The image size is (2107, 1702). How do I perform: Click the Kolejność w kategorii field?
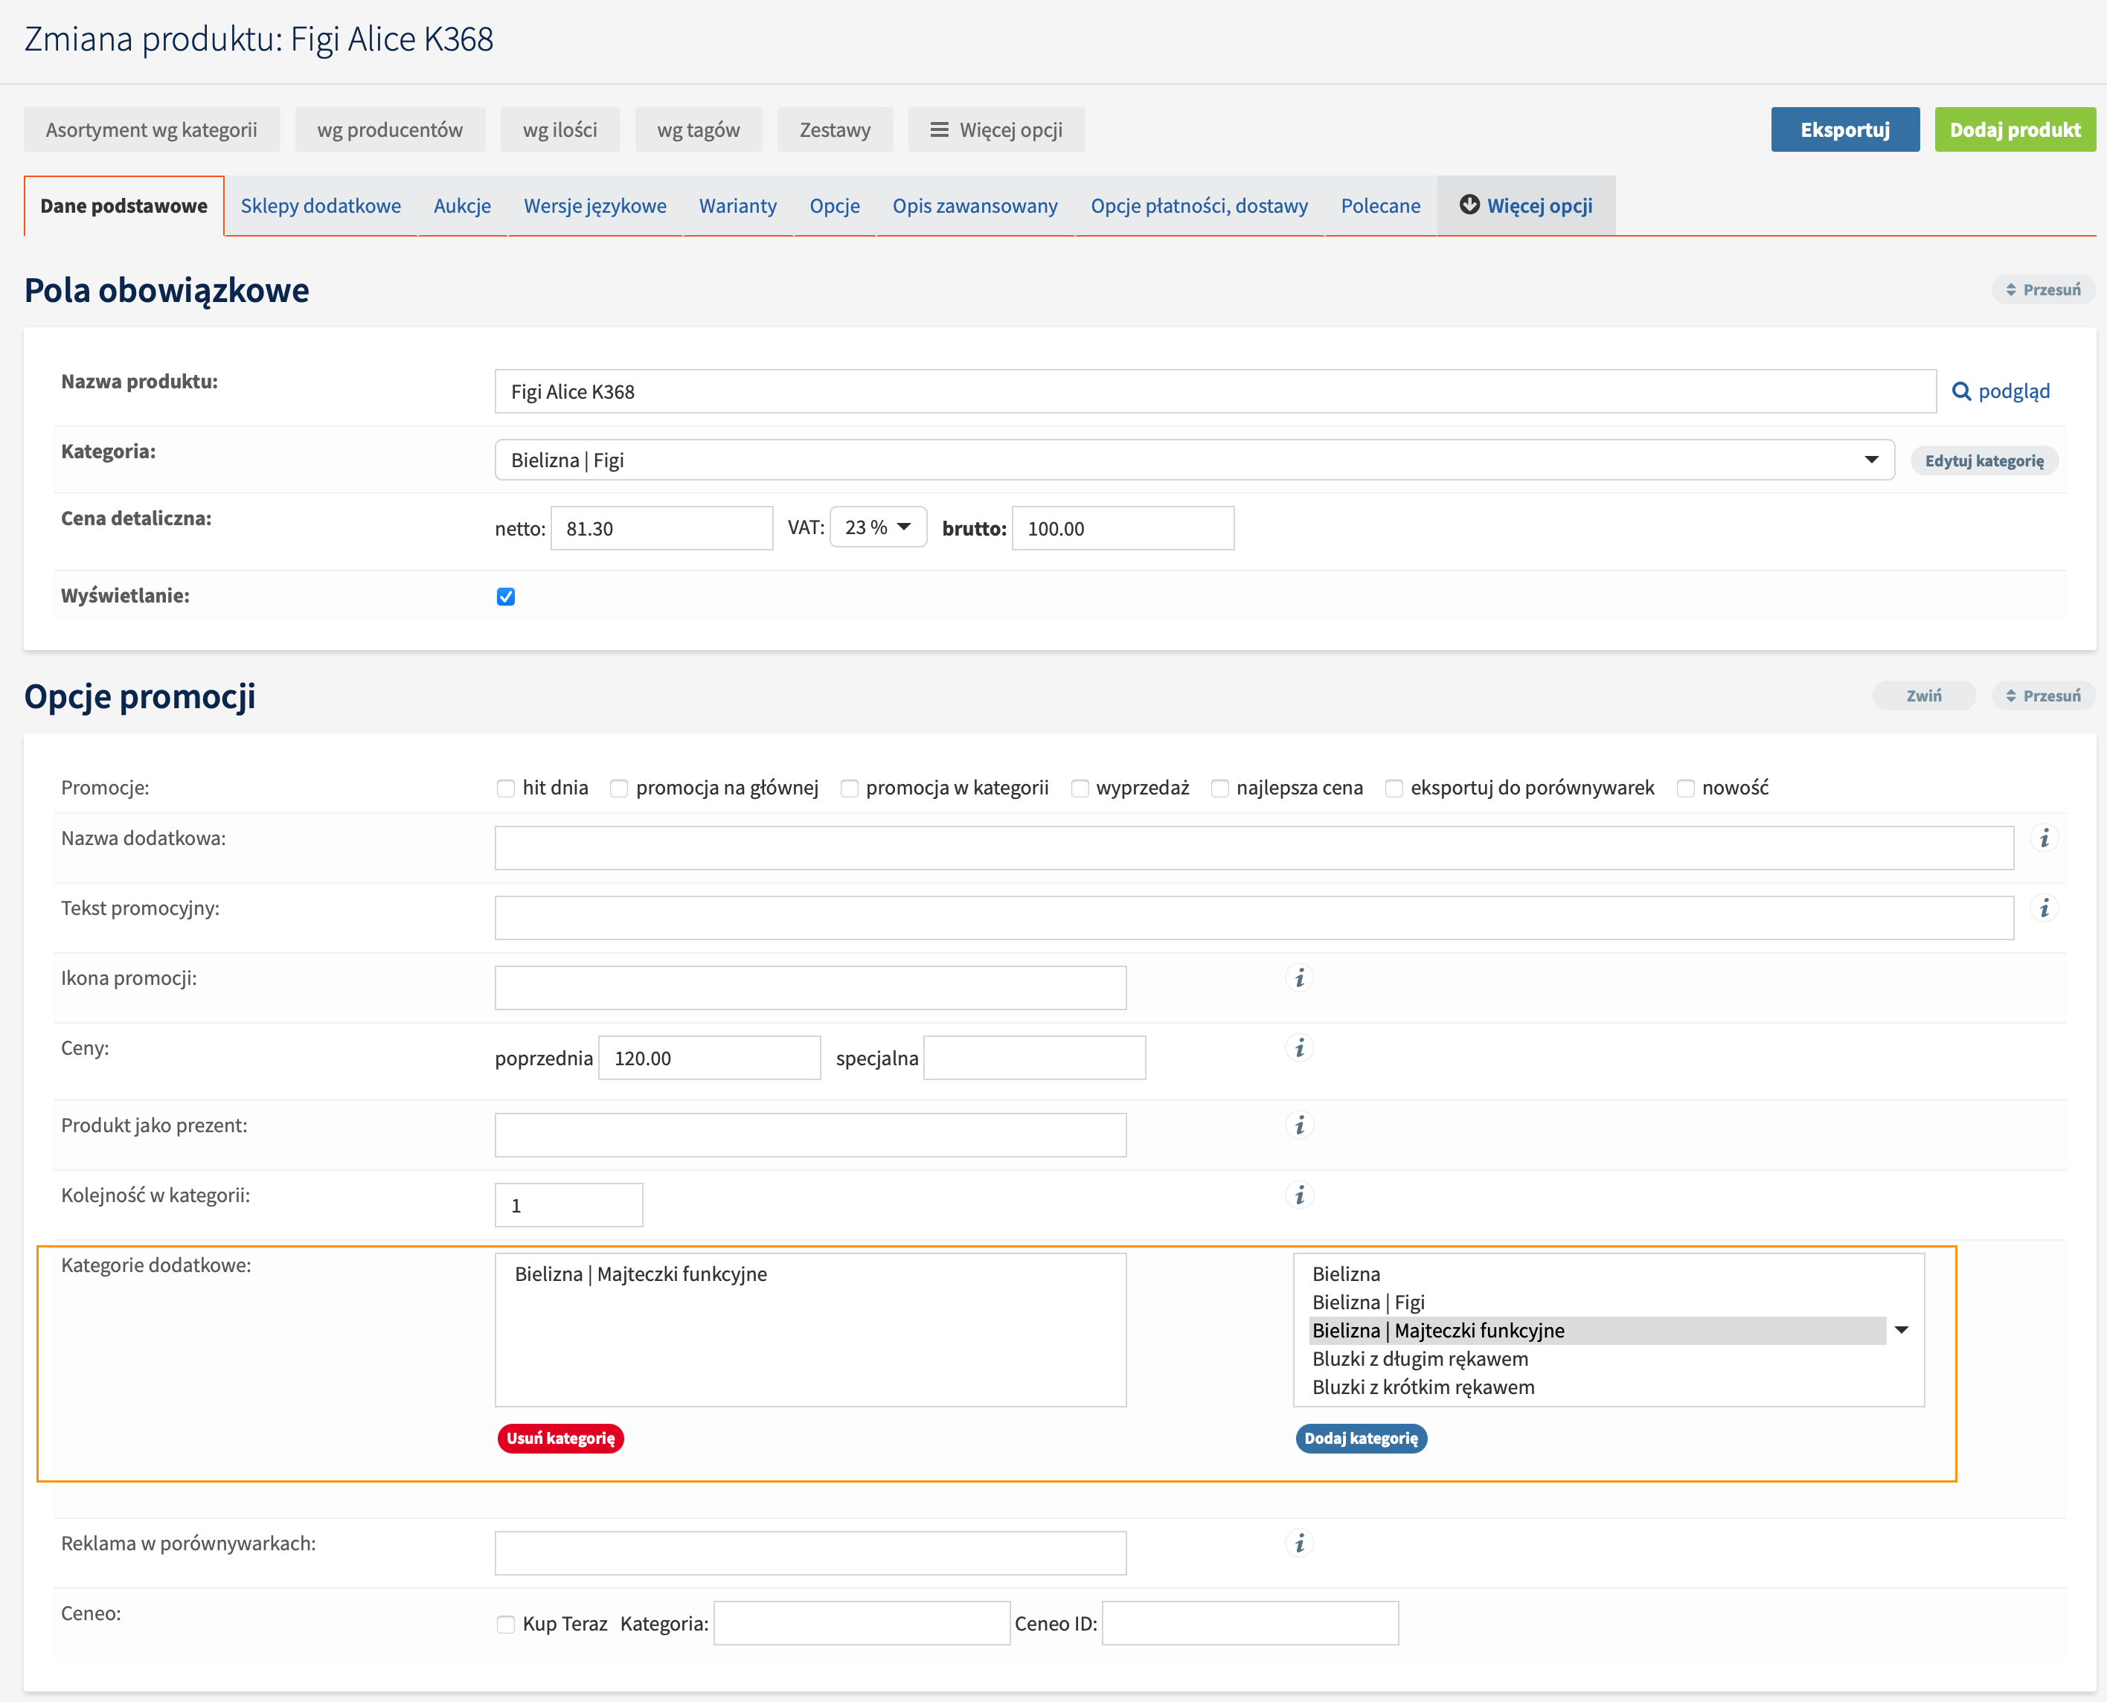point(568,1205)
